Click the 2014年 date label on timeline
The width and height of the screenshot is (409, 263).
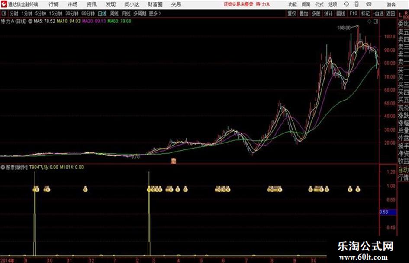(x=7, y=260)
